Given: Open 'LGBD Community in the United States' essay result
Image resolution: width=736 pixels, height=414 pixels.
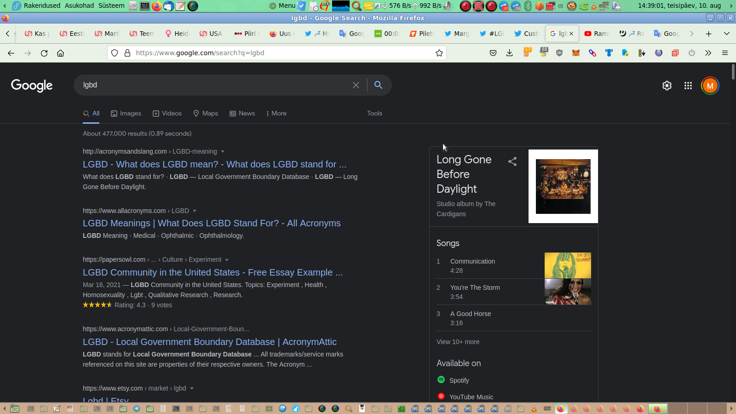Looking at the screenshot, I should pyautogui.click(x=213, y=272).
